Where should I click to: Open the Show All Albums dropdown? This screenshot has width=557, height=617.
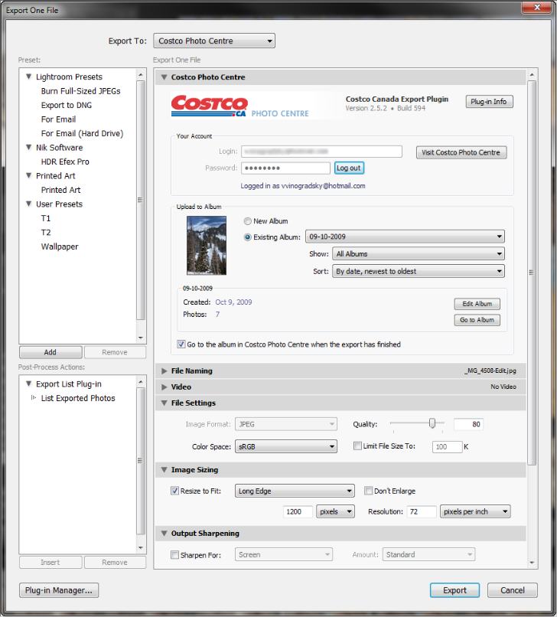coord(419,254)
